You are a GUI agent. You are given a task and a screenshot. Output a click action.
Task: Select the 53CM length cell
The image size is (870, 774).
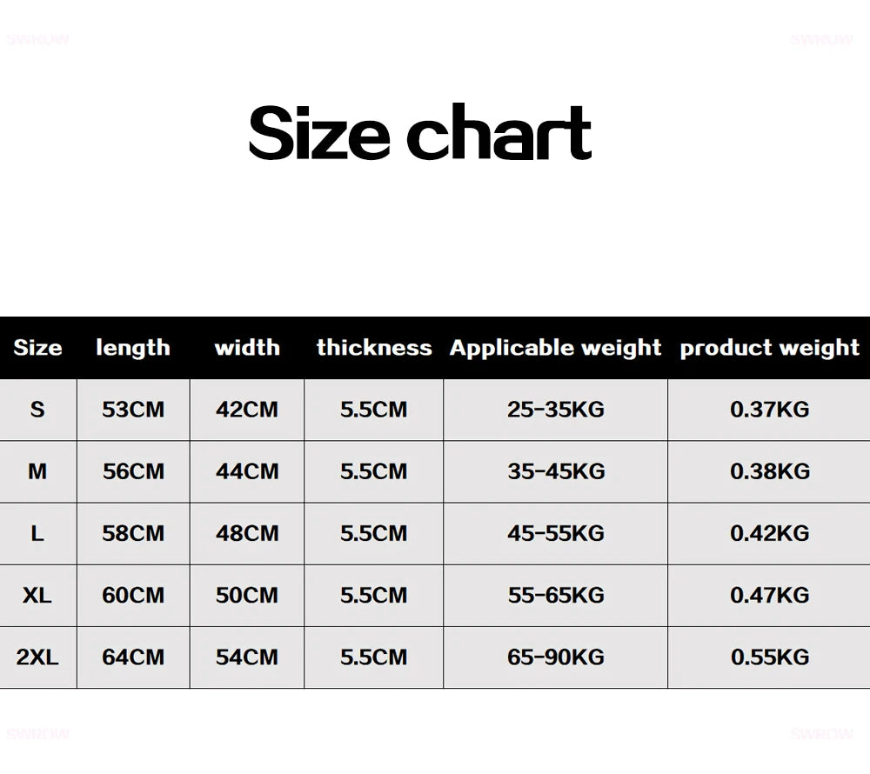tap(133, 409)
